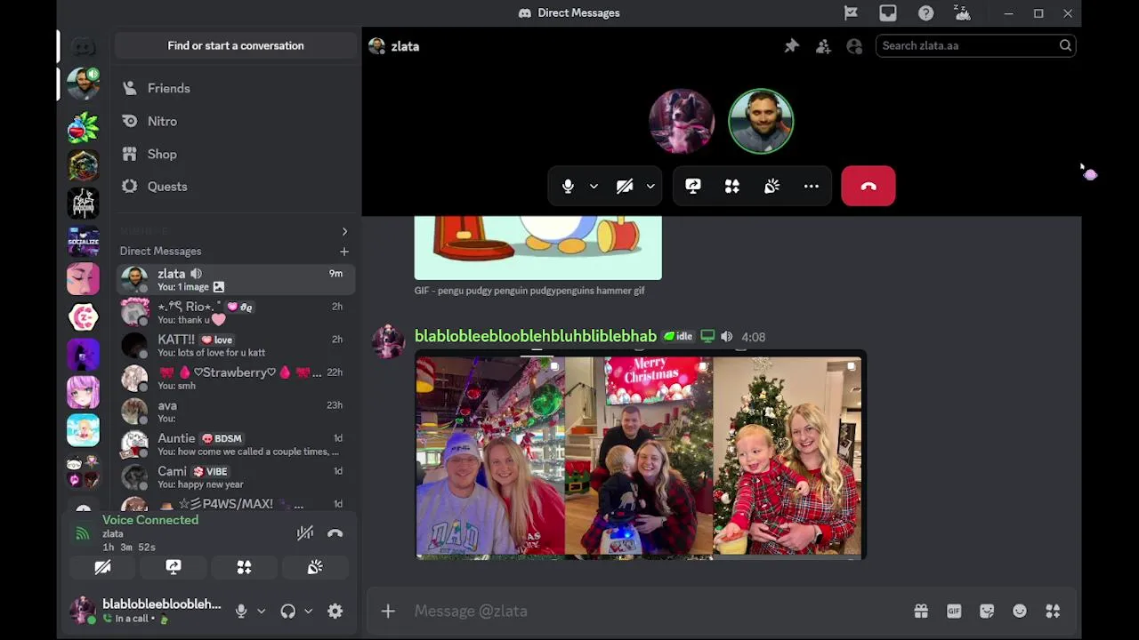Share your screen in call
The width and height of the screenshot is (1139, 640).
click(x=693, y=187)
